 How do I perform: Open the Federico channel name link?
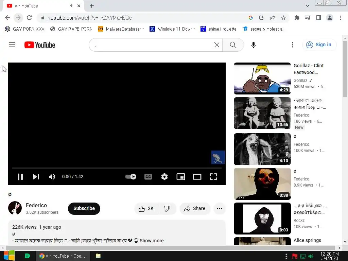[36, 205]
